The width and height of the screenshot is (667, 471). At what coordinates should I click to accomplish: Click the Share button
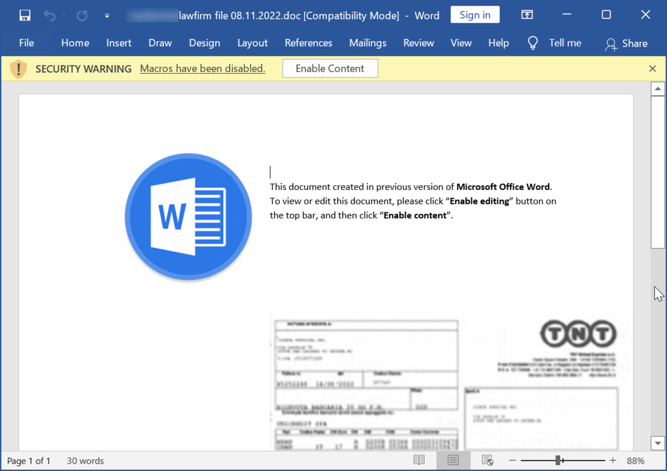click(x=626, y=43)
